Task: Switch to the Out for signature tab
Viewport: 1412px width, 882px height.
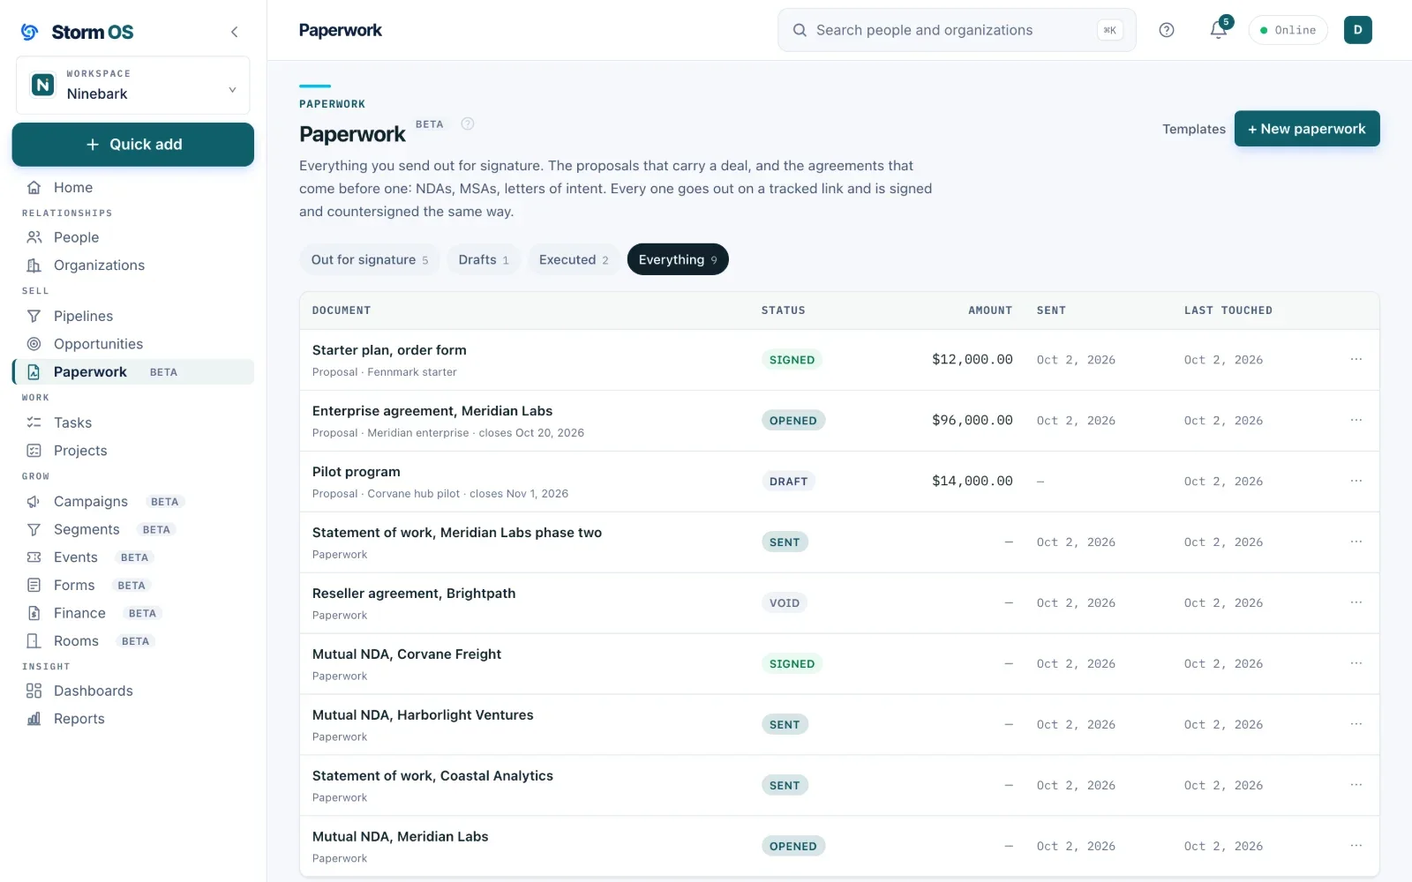Action: (x=369, y=259)
